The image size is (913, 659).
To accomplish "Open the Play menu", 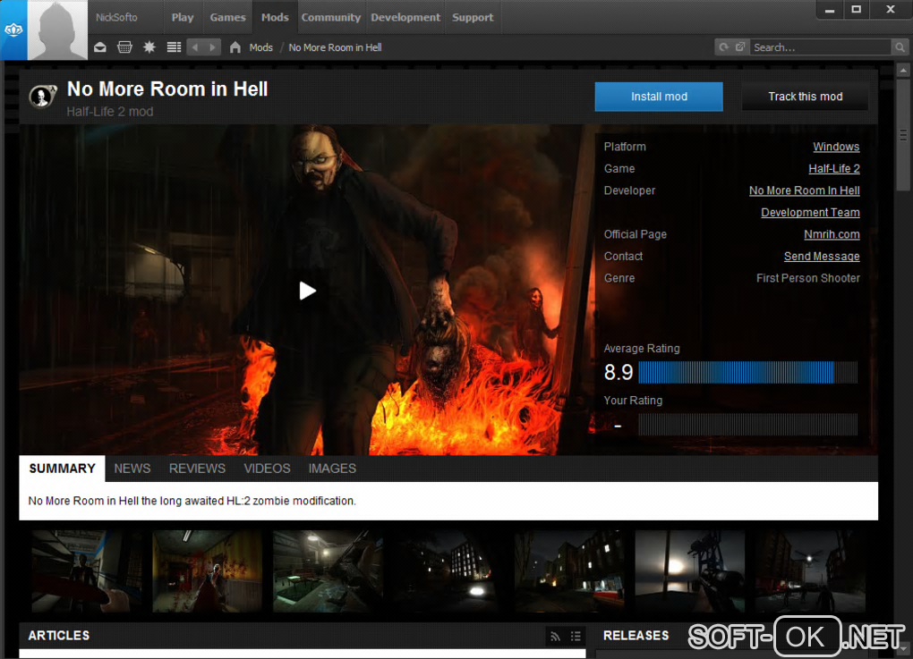I will [183, 18].
